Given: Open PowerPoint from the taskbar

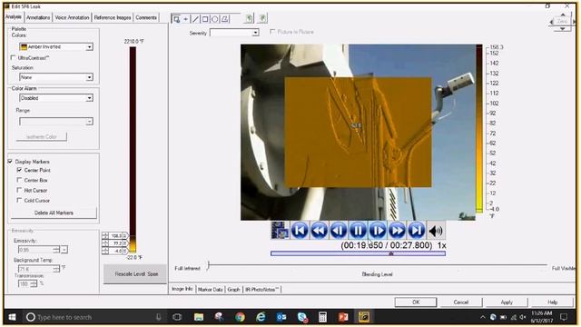Looking at the screenshot, I should click(343, 317).
